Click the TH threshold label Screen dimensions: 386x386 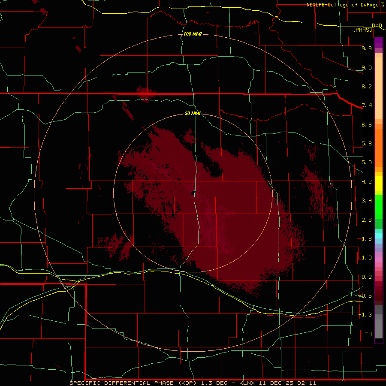(x=368, y=334)
